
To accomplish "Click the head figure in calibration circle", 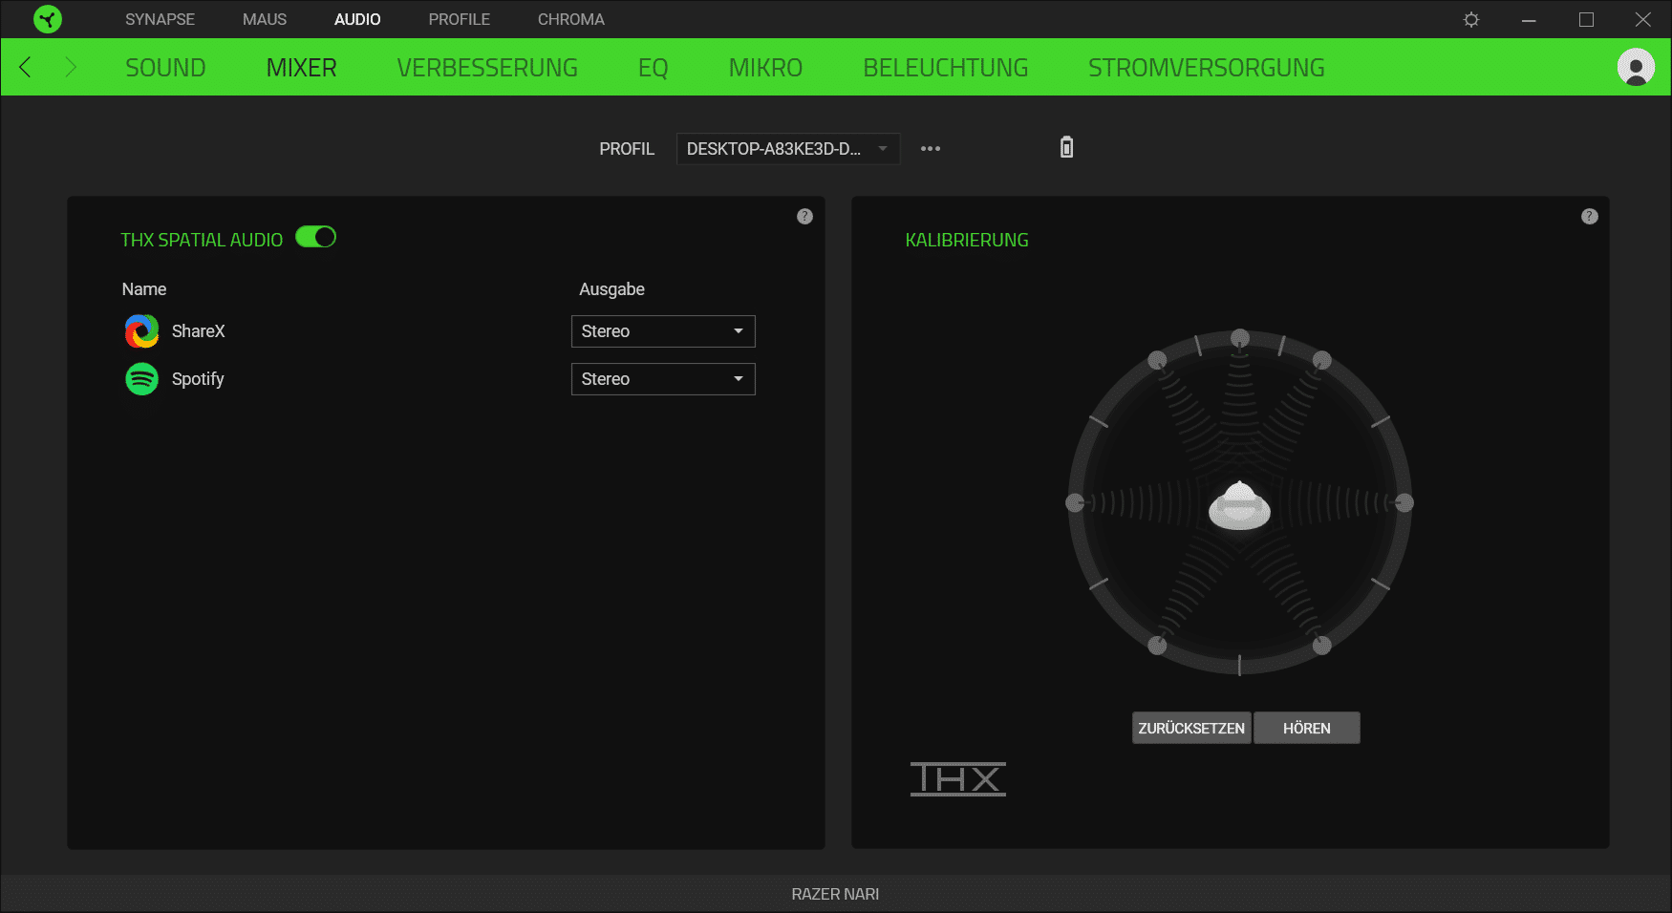I will coord(1239,504).
